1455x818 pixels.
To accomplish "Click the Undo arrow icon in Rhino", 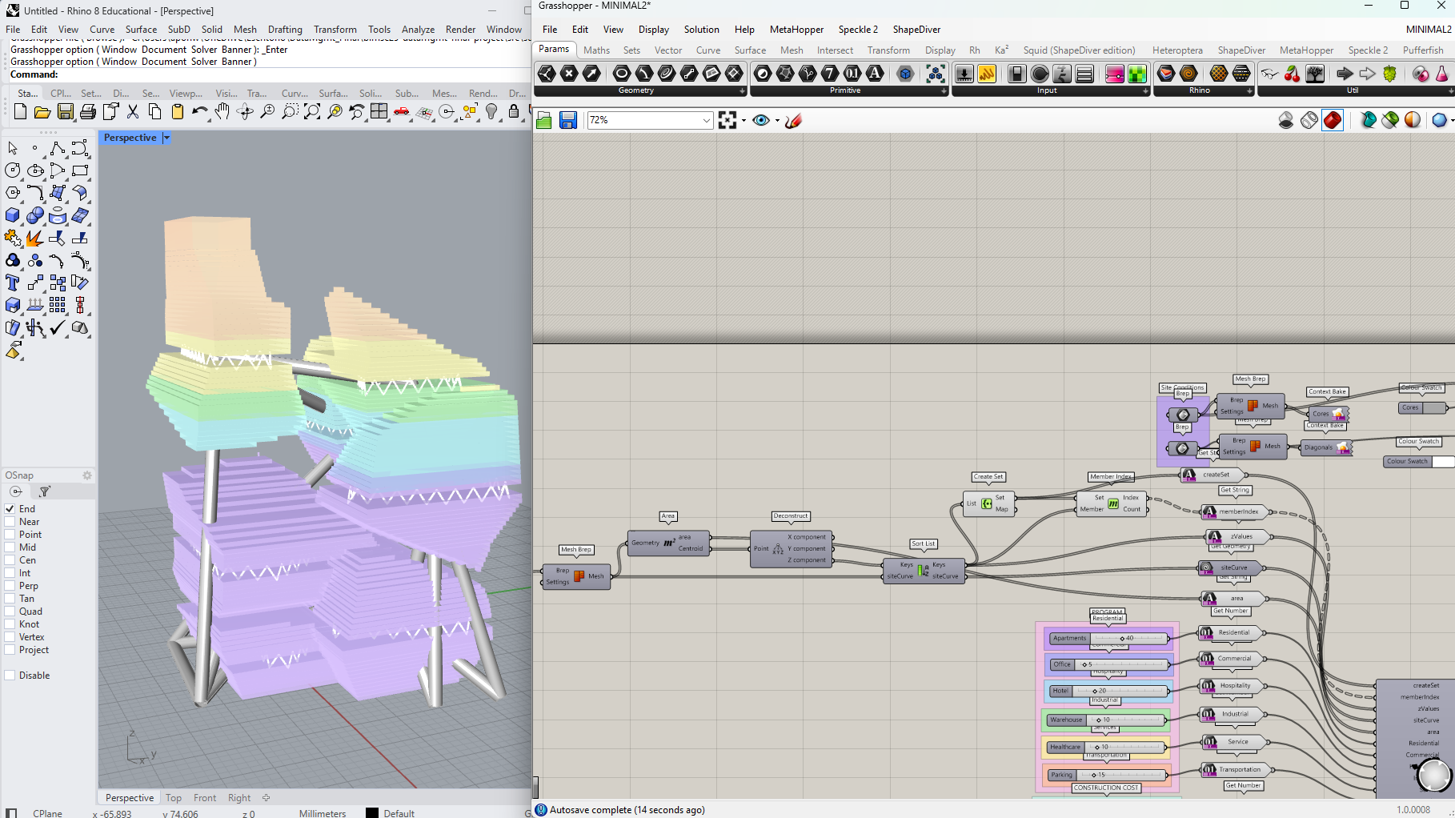I will pyautogui.click(x=200, y=112).
